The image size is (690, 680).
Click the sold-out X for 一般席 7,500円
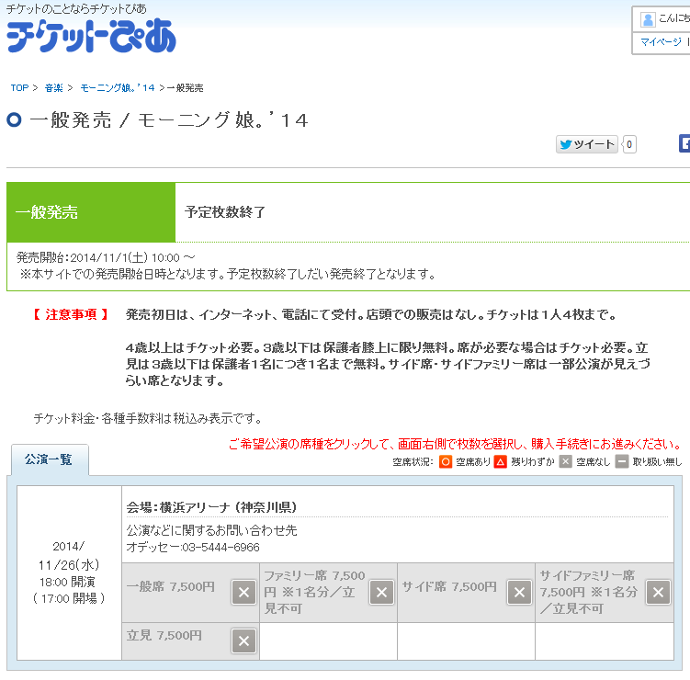tap(243, 593)
